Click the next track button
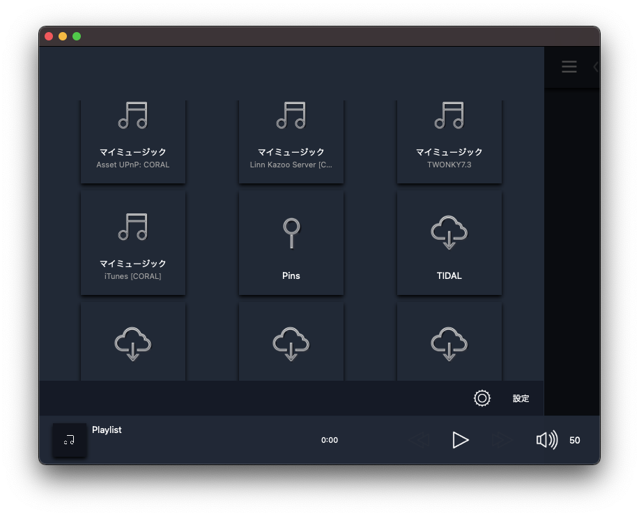Screen dimensions: 639x516 point(502,440)
